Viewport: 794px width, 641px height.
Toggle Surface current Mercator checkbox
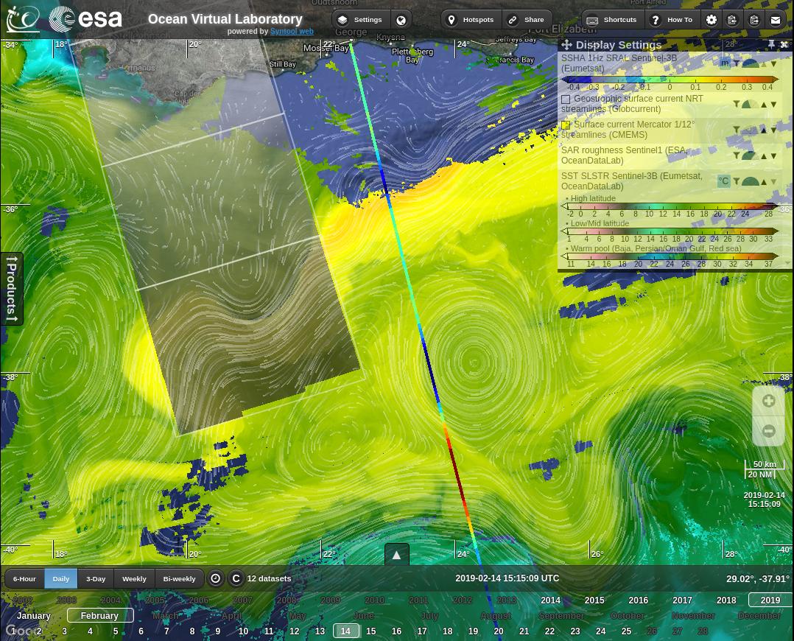click(x=566, y=125)
